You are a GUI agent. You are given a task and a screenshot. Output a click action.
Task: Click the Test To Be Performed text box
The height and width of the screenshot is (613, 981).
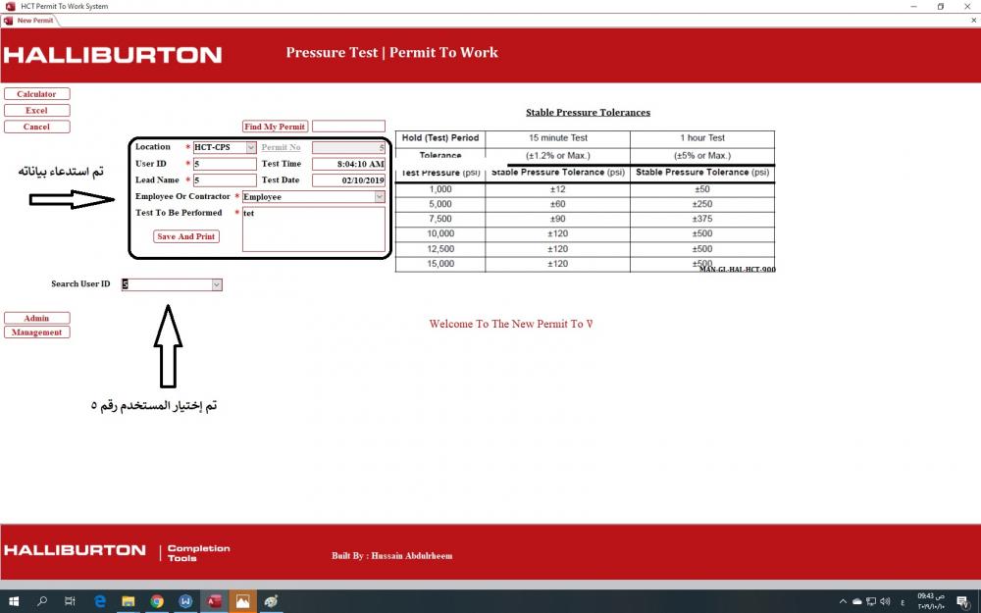click(314, 229)
